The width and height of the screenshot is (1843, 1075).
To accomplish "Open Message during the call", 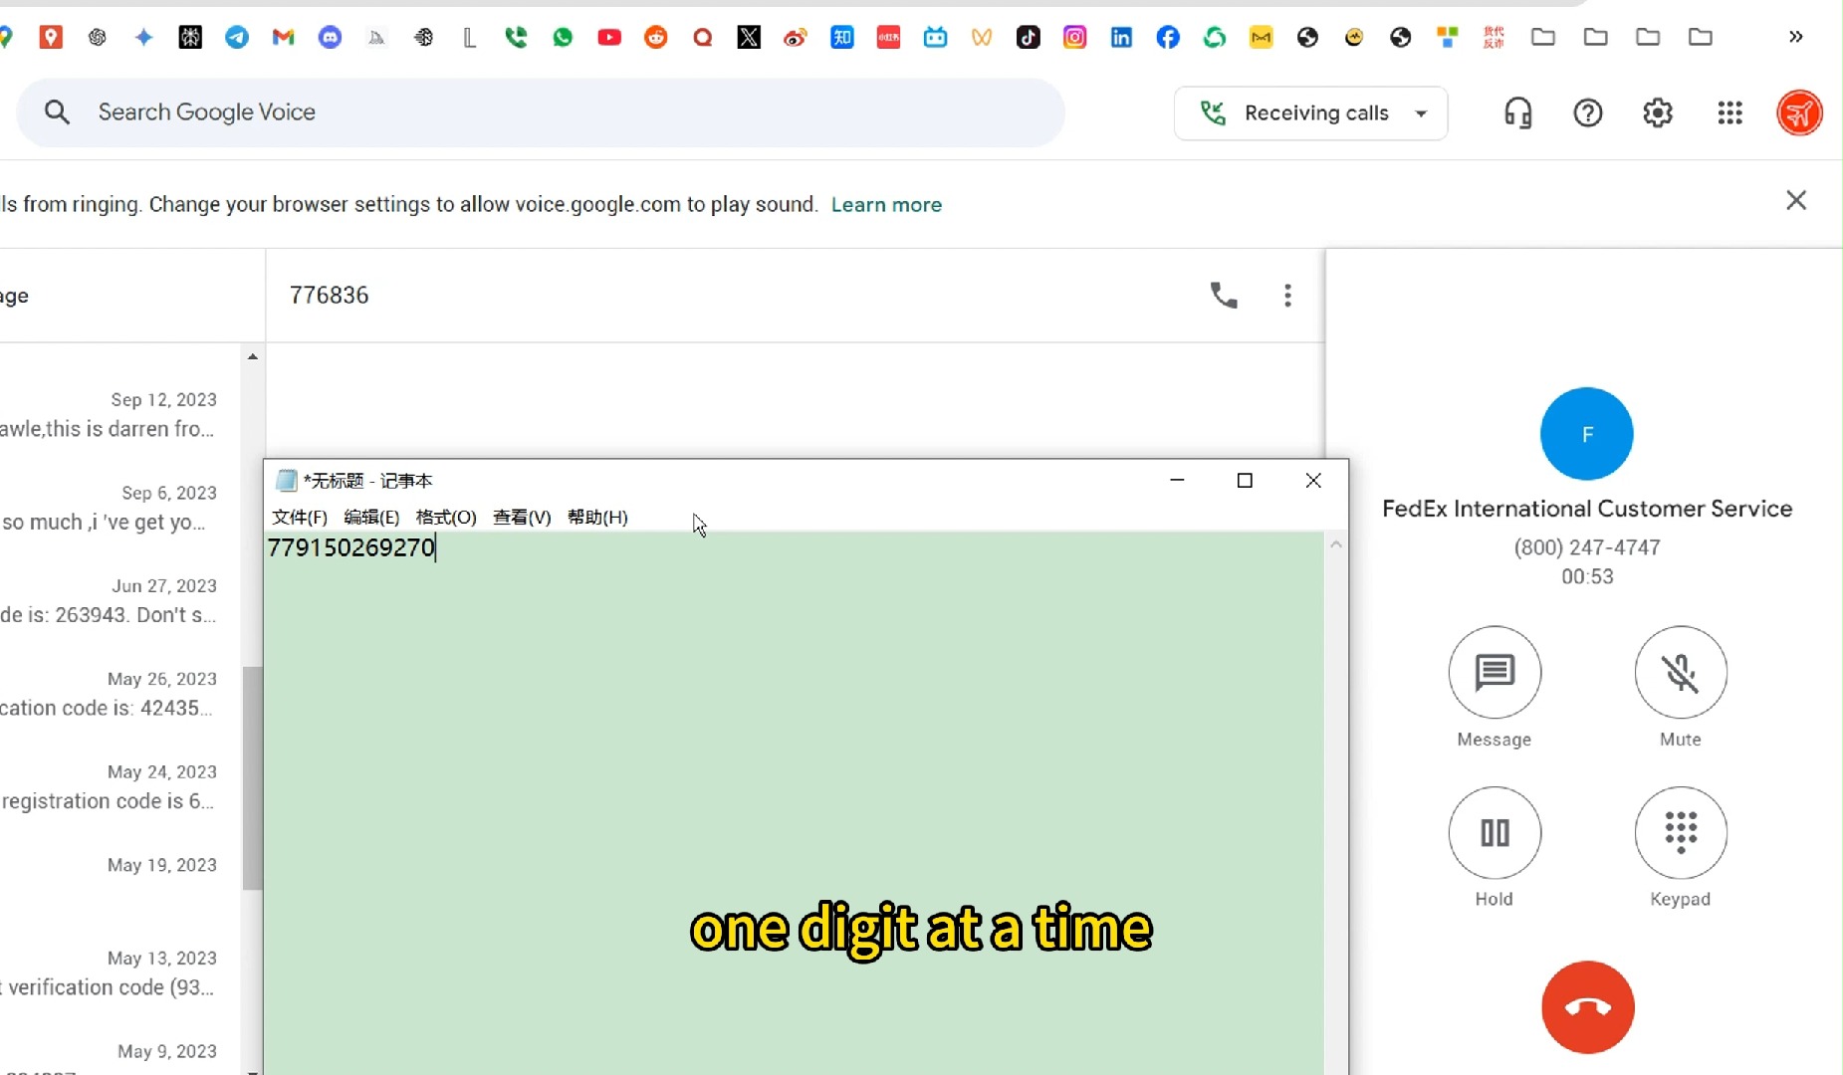I will click(x=1495, y=672).
